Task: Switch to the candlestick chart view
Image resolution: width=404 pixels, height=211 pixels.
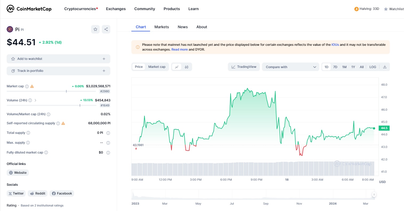Action: (x=187, y=67)
